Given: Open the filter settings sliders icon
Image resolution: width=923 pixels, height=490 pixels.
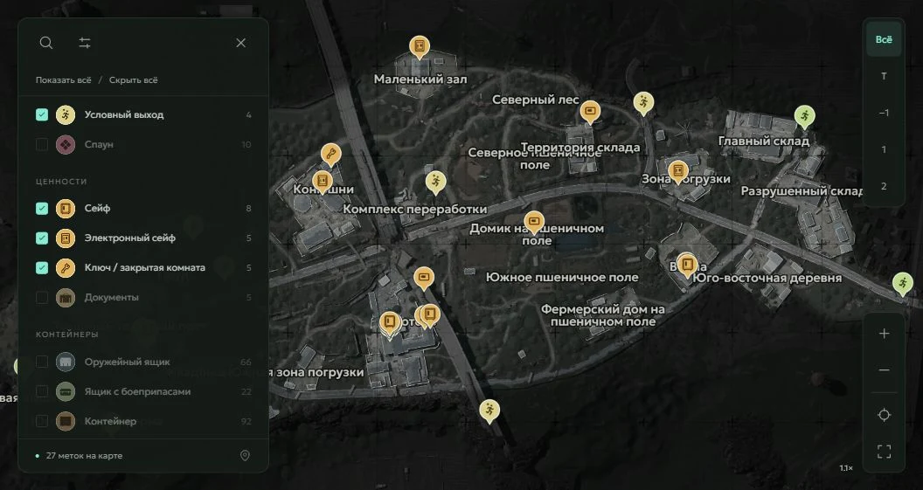Looking at the screenshot, I should point(85,43).
